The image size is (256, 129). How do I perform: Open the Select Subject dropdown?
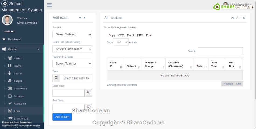pyautogui.click(x=72, y=34)
